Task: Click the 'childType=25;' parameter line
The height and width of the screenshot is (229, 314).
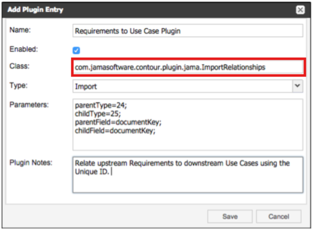Action: (98, 114)
